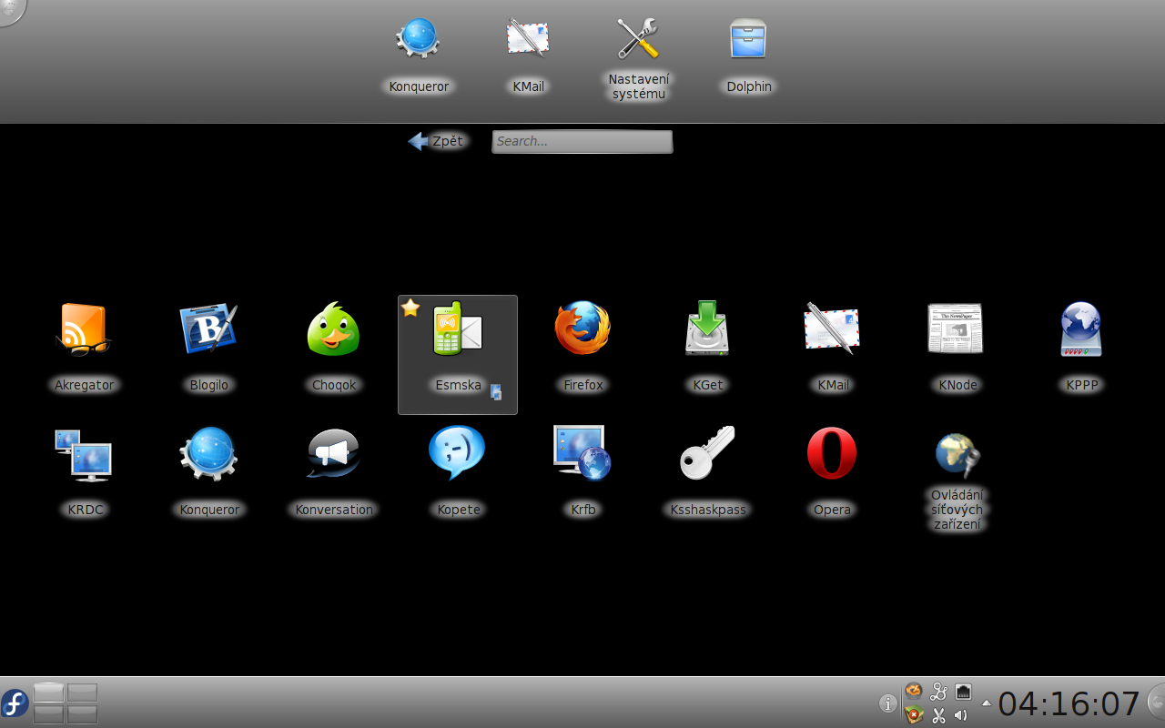Expand hidden system tray icons arrow
This screenshot has width=1165, height=728.
tap(986, 703)
